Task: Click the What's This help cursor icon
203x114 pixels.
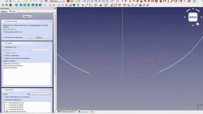Action: point(46,1)
